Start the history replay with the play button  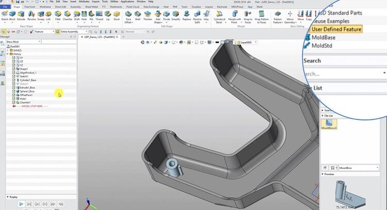pyautogui.click(x=21, y=204)
